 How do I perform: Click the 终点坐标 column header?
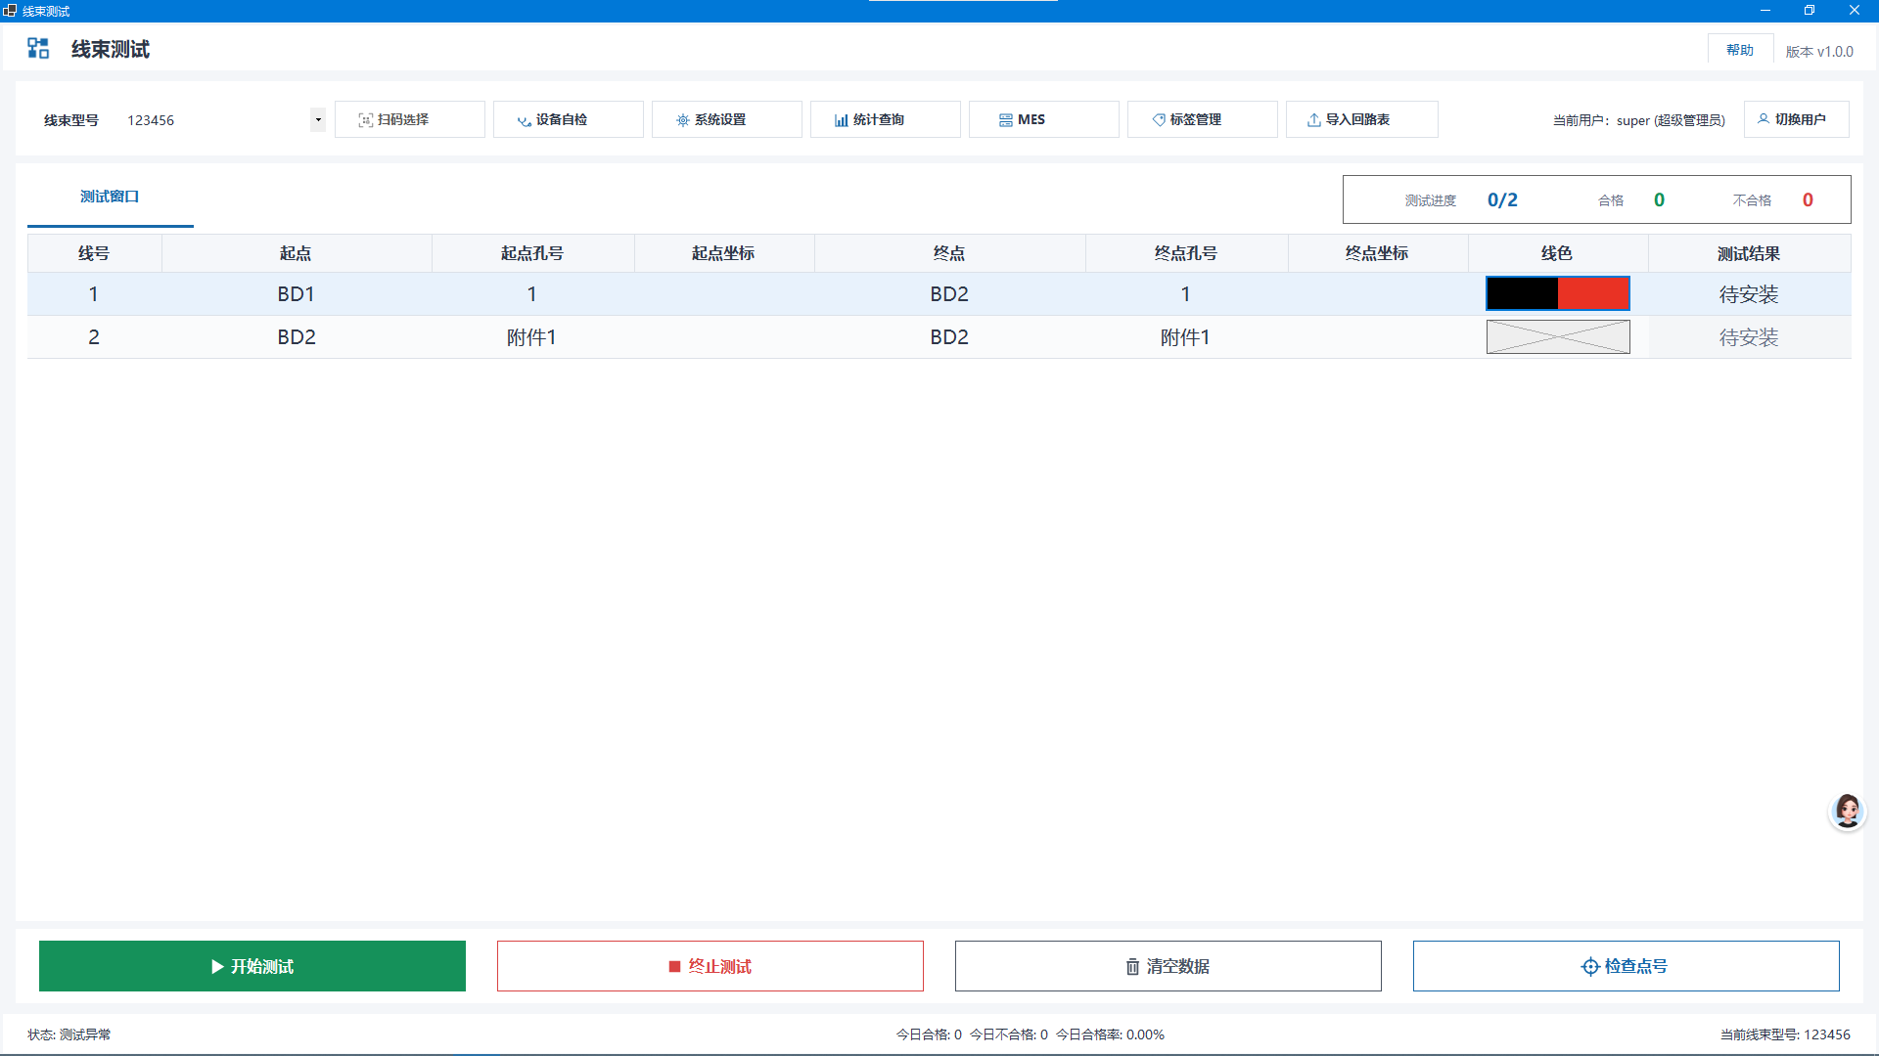(x=1377, y=253)
